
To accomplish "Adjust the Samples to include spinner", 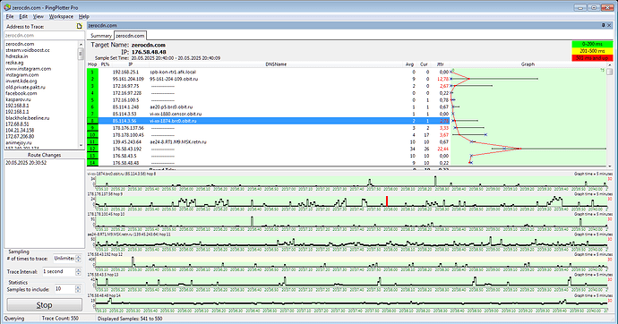I will pos(78,289).
